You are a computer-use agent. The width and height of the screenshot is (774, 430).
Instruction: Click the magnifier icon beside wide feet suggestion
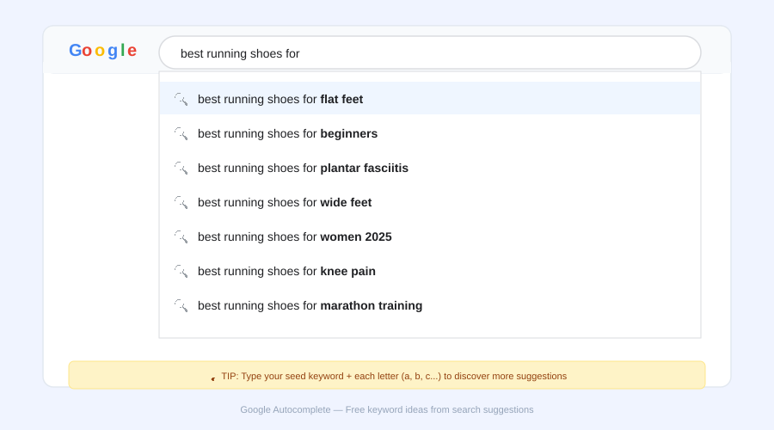coord(181,202)
